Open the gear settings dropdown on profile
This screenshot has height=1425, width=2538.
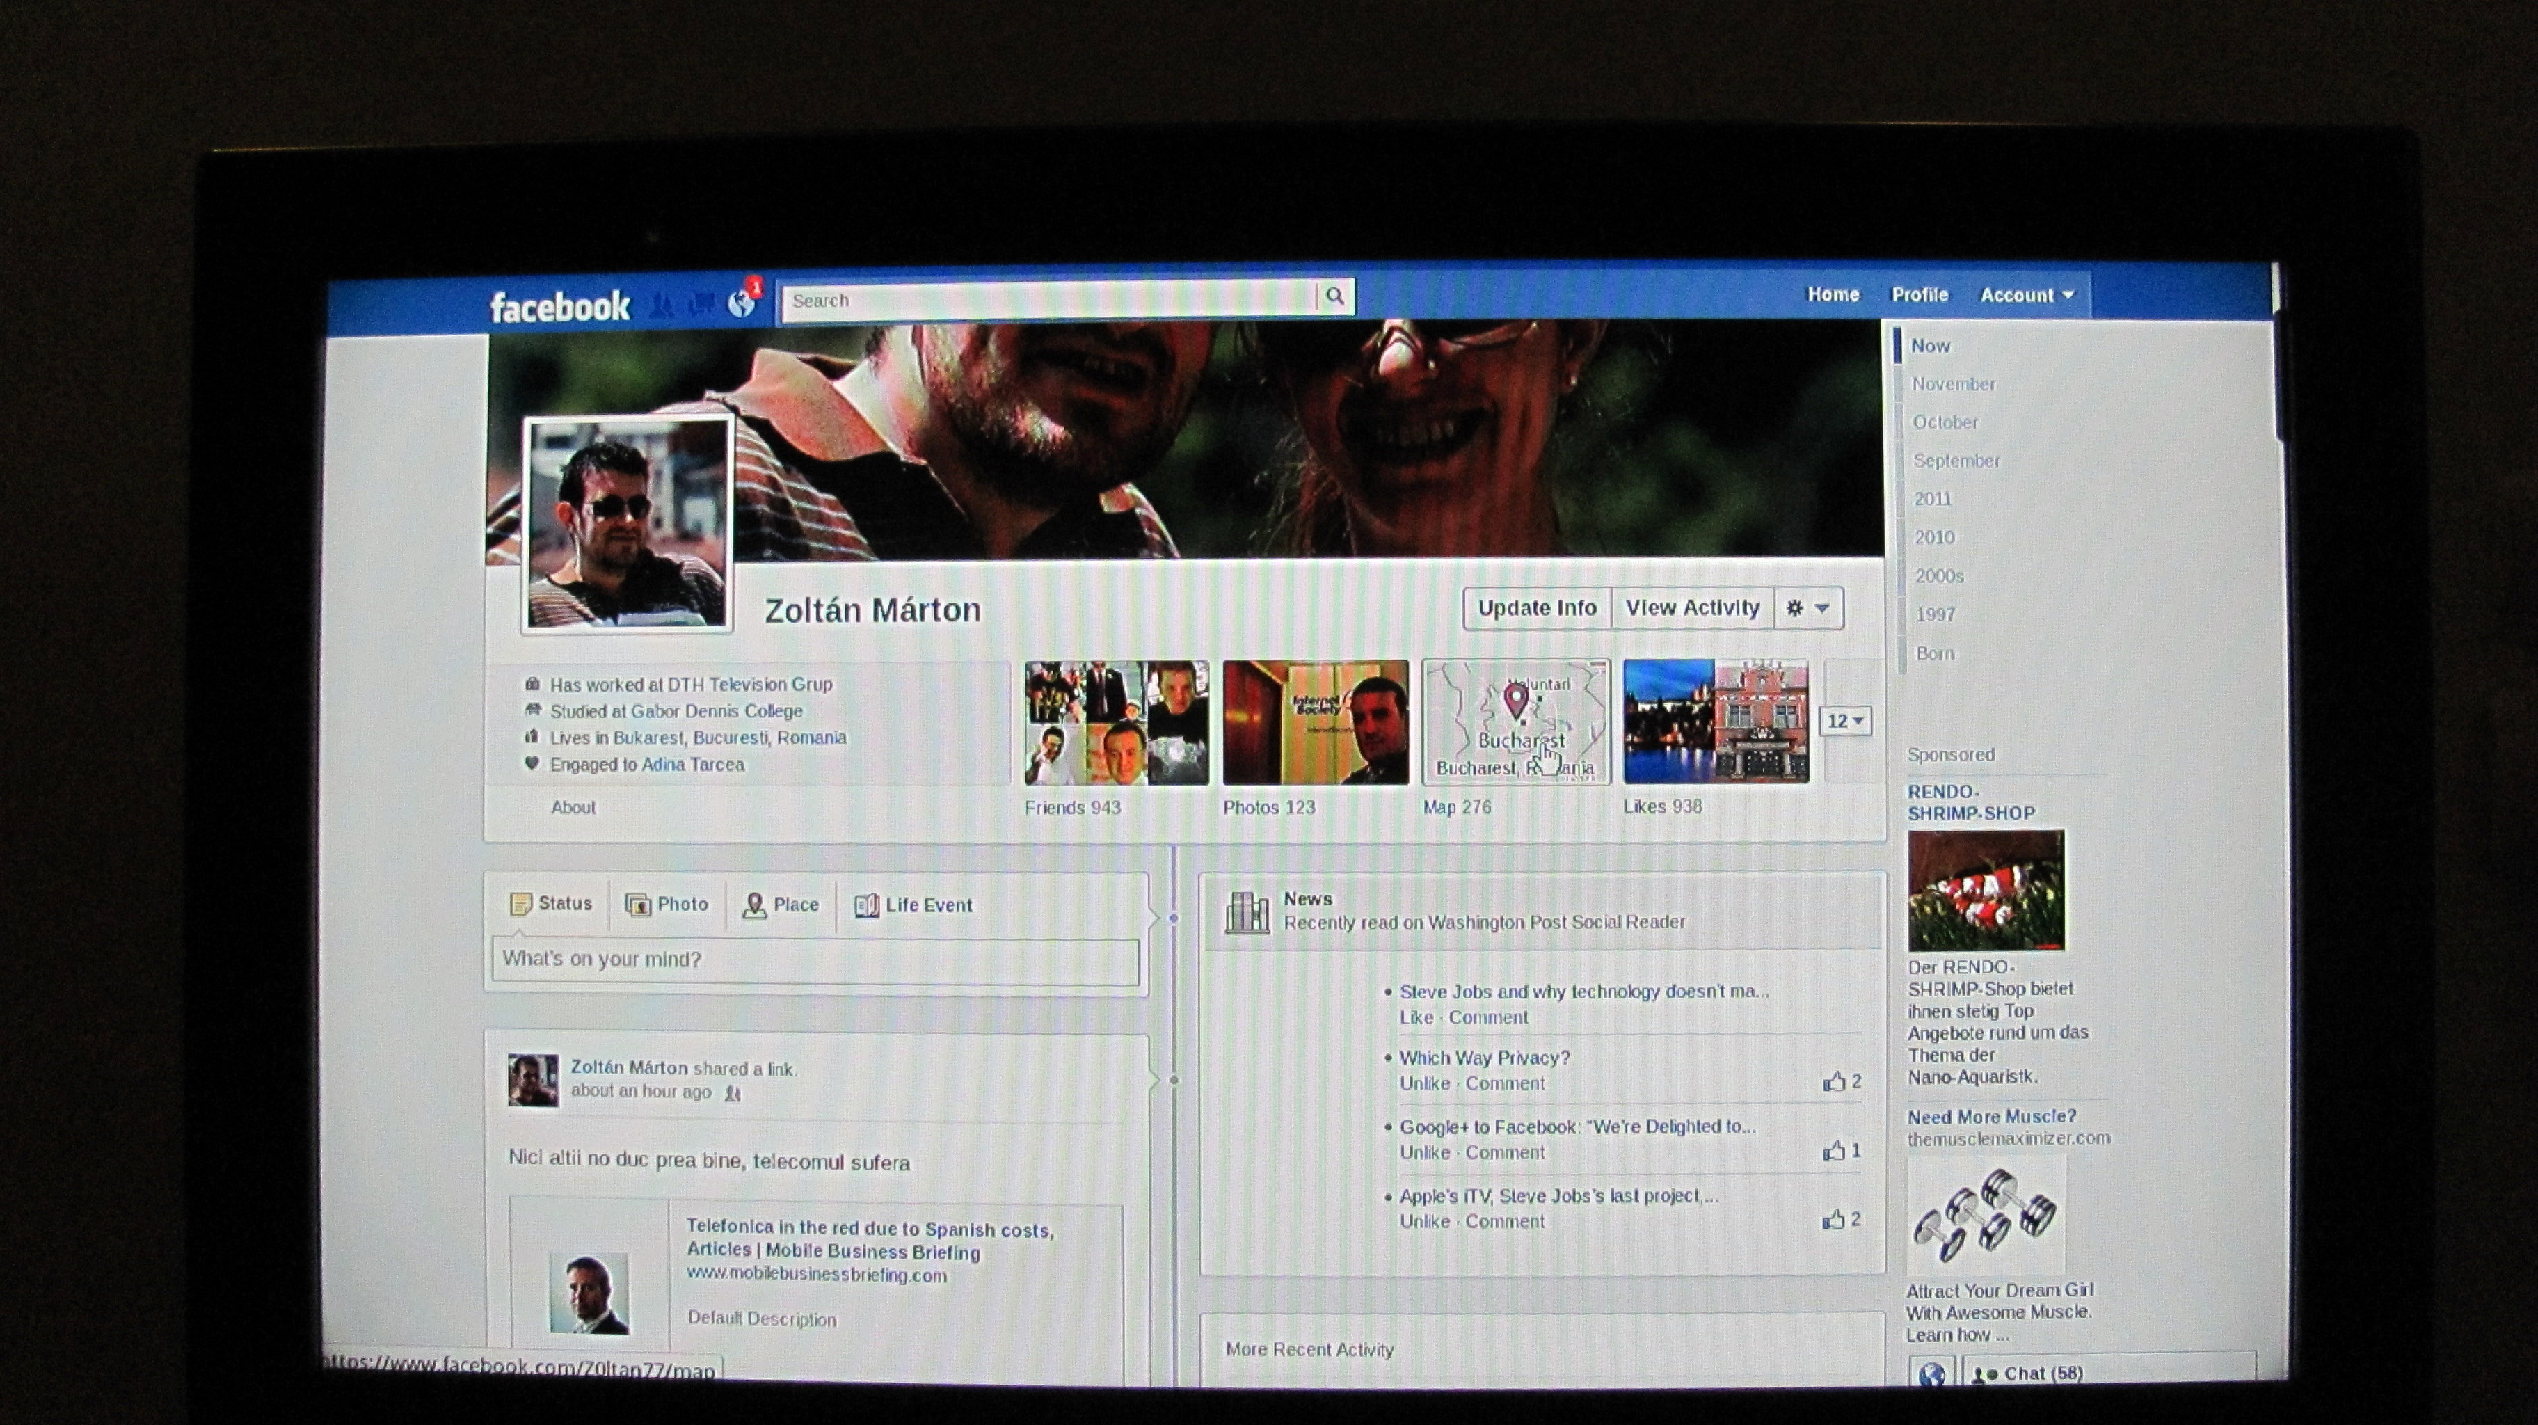pyautogui.click(x=1808, y=608)
